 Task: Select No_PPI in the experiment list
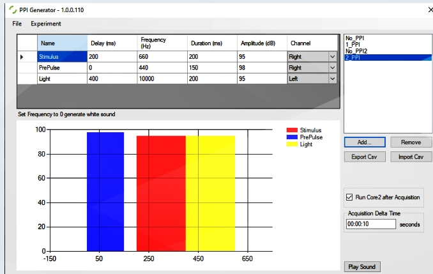coord(354,38)
